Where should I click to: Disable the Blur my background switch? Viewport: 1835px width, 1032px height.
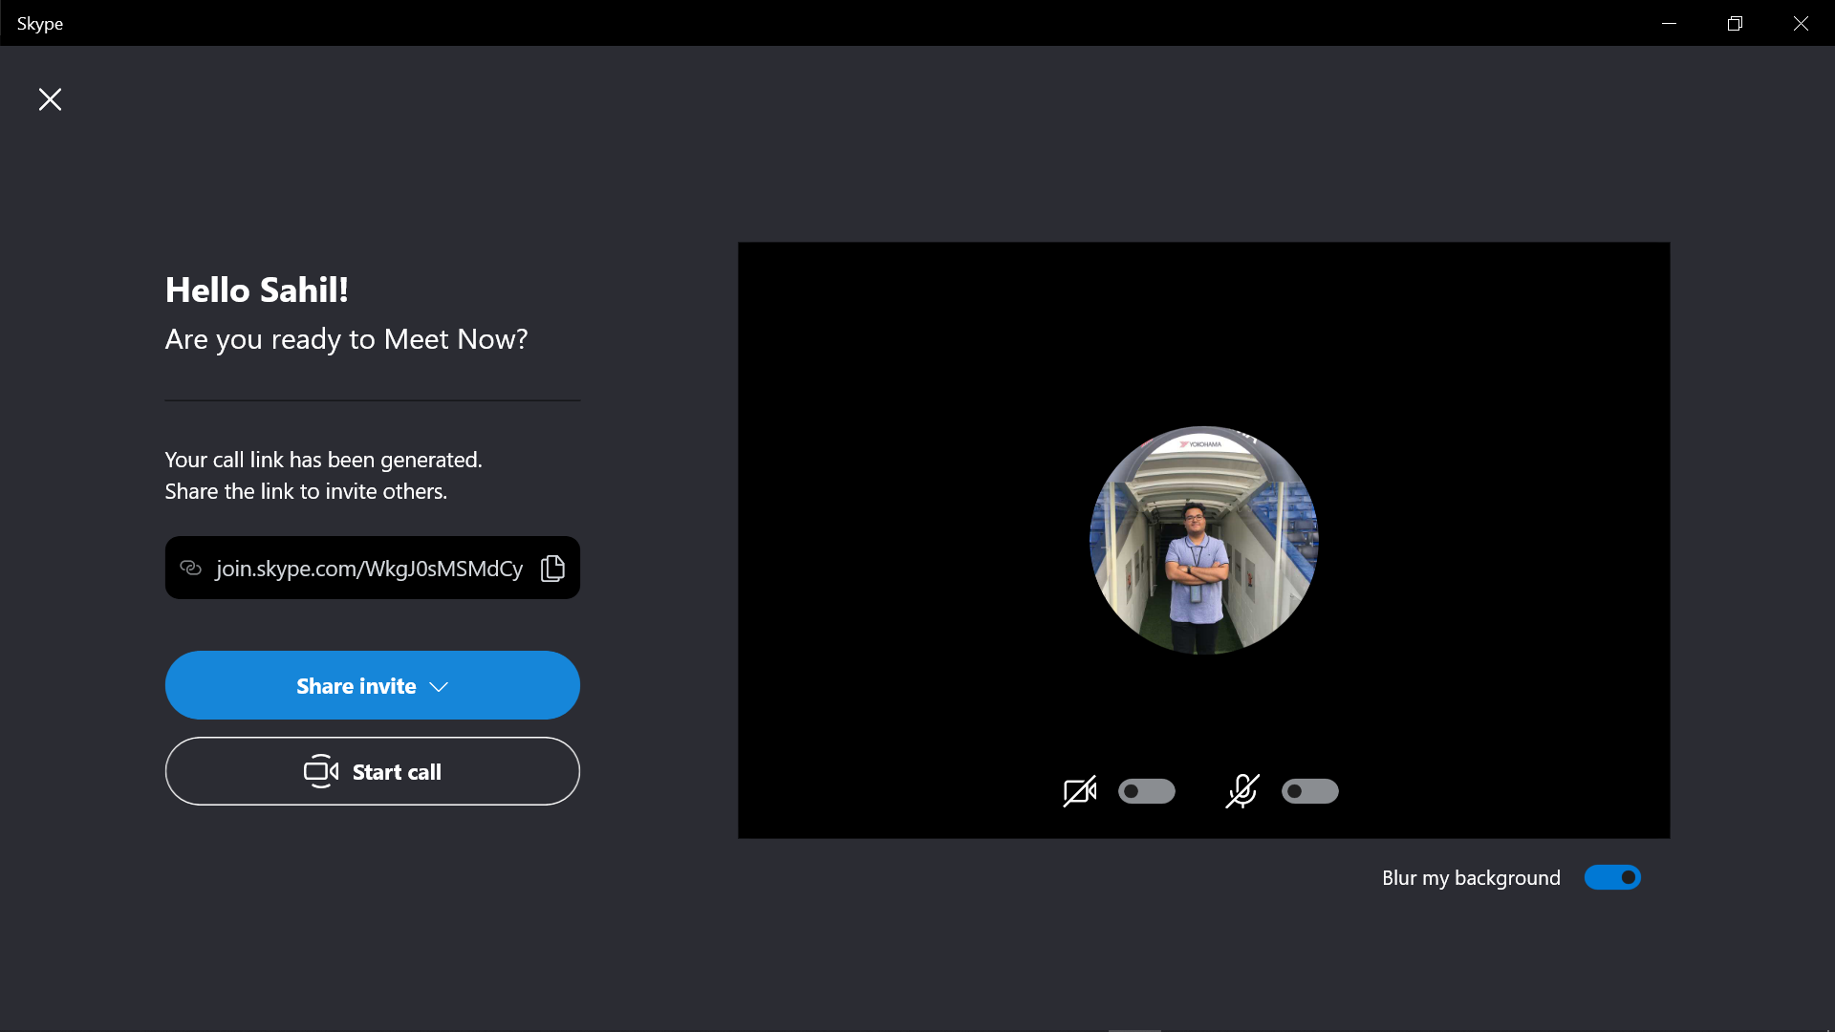coord(1612,877)
